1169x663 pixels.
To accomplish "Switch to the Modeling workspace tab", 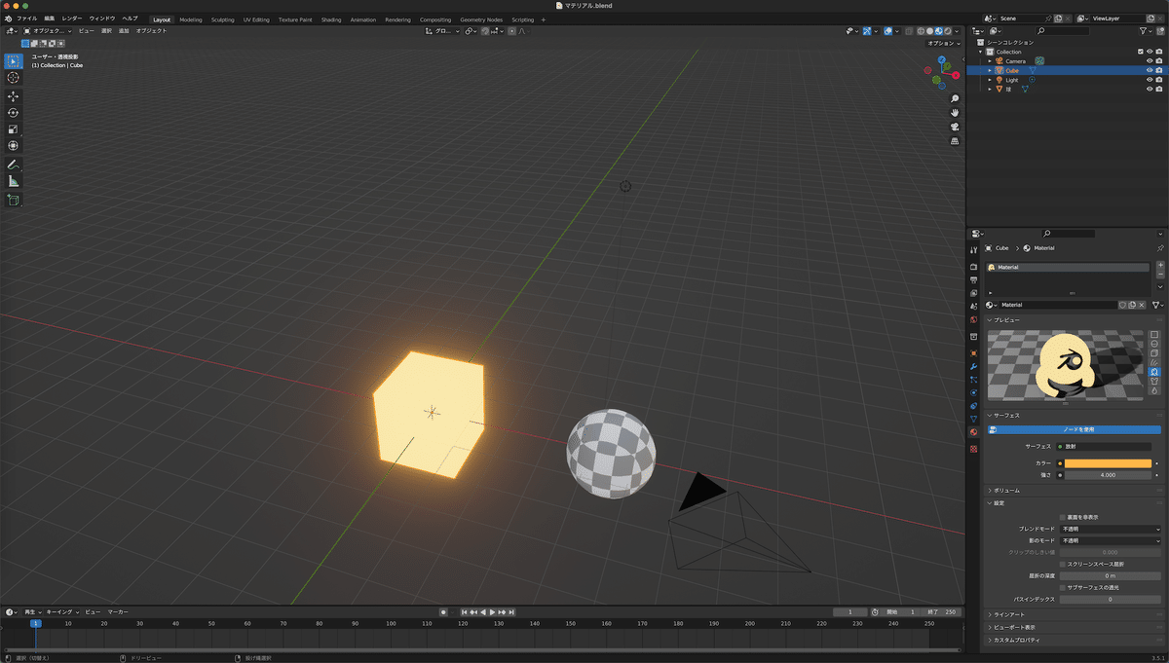I will (191, 19).
